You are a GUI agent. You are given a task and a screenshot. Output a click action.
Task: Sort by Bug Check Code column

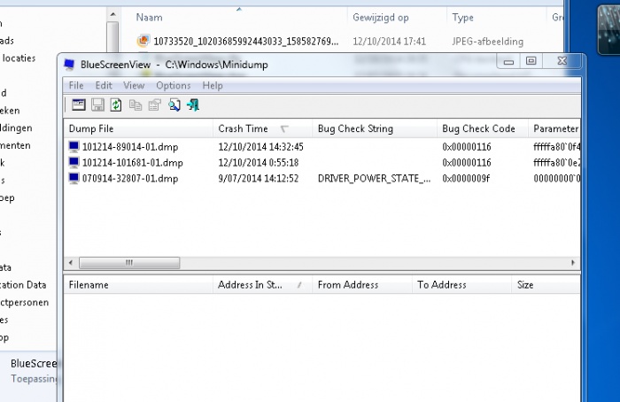tap(483, 128)
